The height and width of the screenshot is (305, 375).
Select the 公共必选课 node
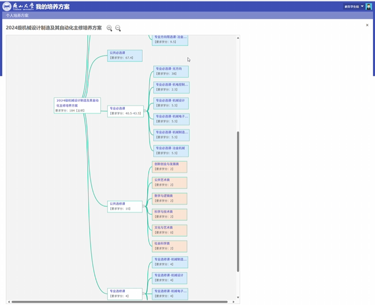[x=125, y=56]
